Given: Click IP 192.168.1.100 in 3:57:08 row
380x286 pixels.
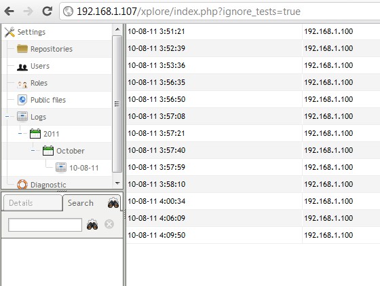Looking at the screenshot, I should point(328,116).
